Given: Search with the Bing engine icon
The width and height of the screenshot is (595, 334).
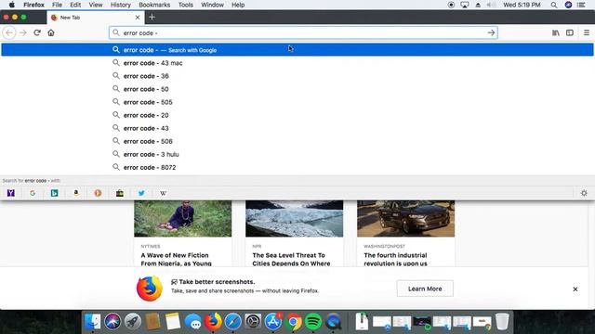Looking at the screenshot, I should point(54,193).
